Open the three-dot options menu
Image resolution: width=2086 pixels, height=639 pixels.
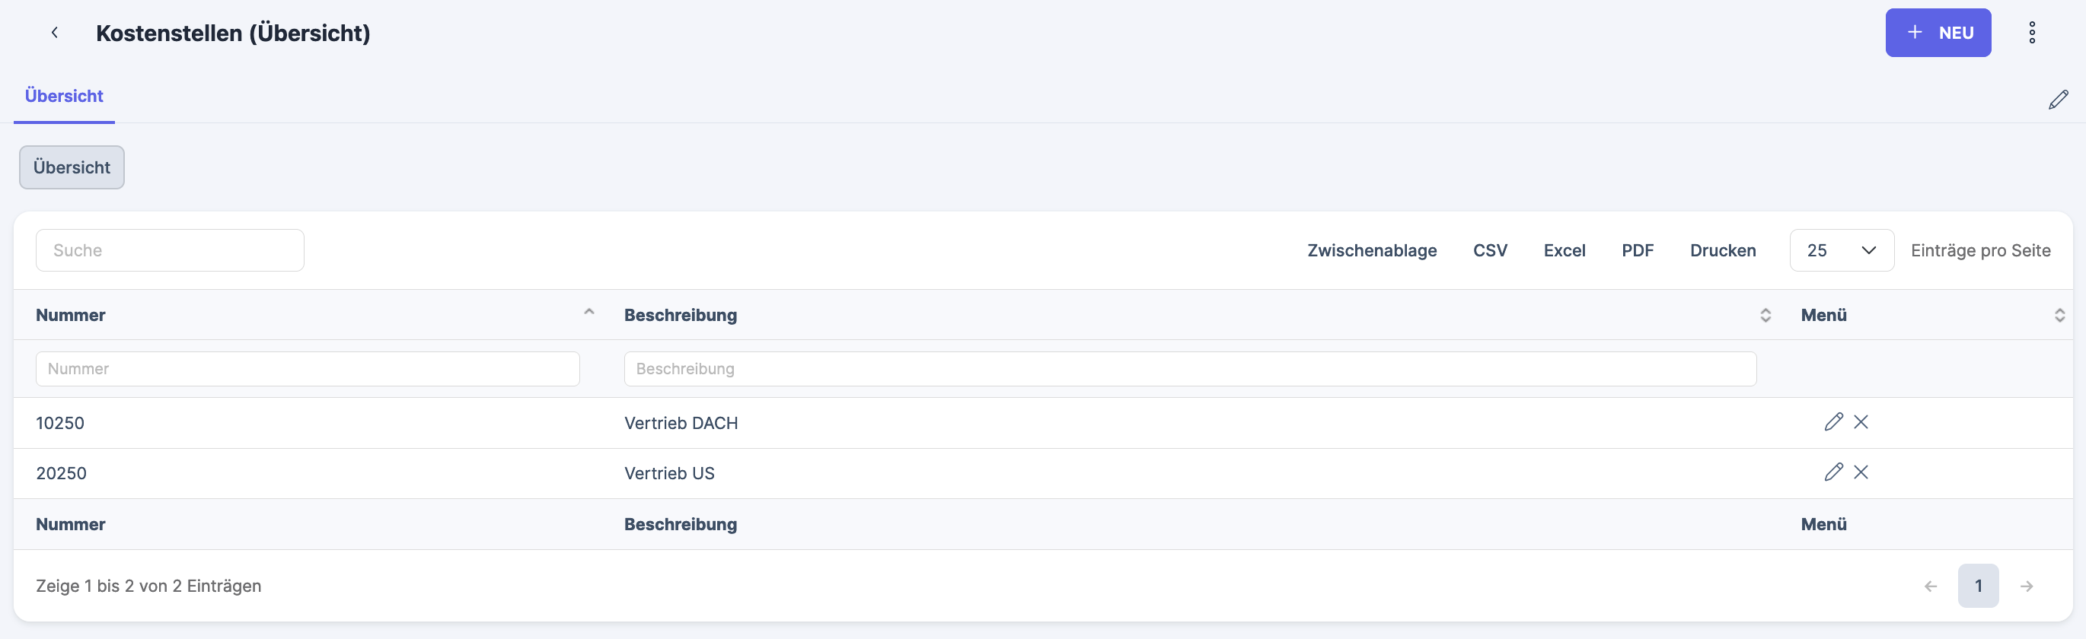(2031, 33)
